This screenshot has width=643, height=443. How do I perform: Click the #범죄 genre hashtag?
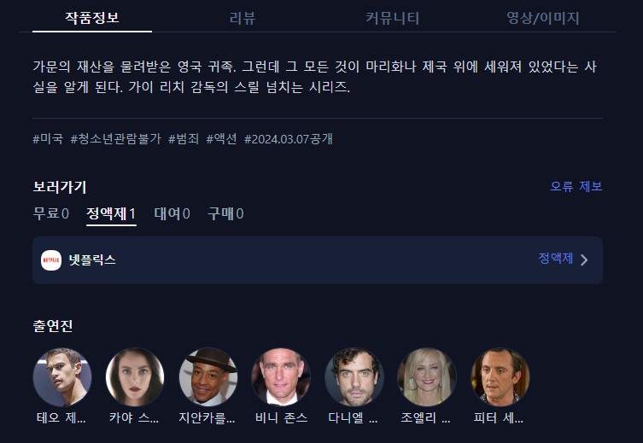[184, 139]
